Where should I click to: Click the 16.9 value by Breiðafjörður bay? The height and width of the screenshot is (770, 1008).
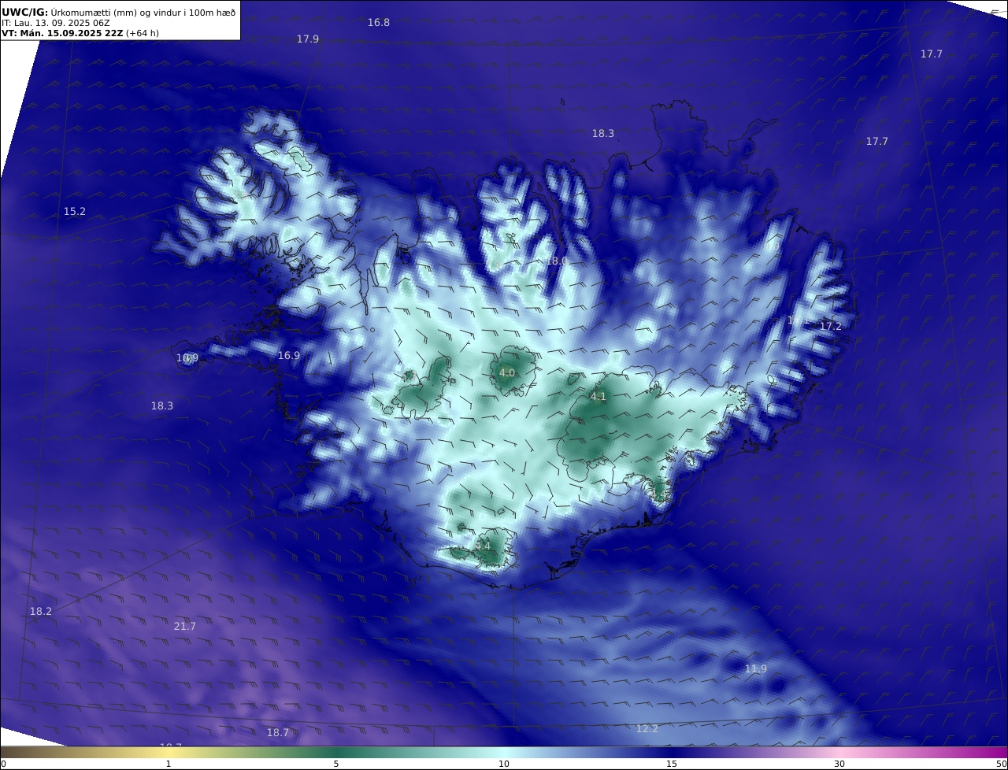[x=289, y=355]
